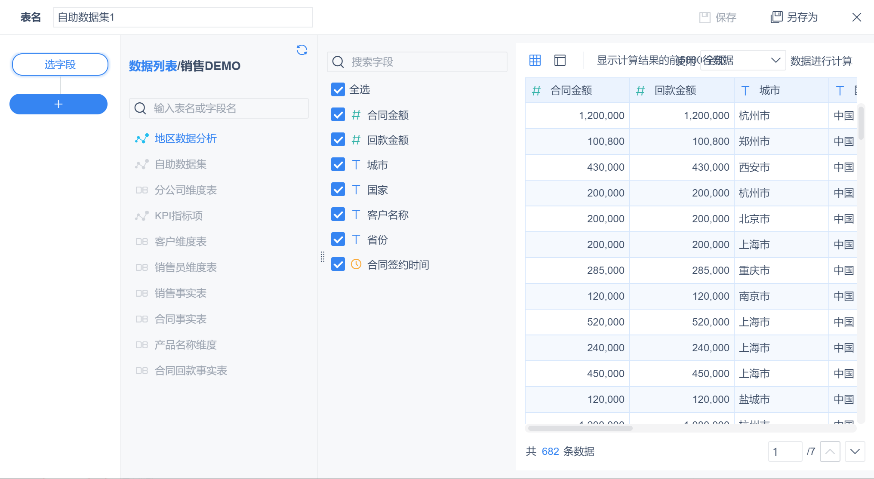Uncheck the 全选 select-all checkbox
Image resolution: width=874 pixels, height=479 pixels.
click(x=338, y=89)
